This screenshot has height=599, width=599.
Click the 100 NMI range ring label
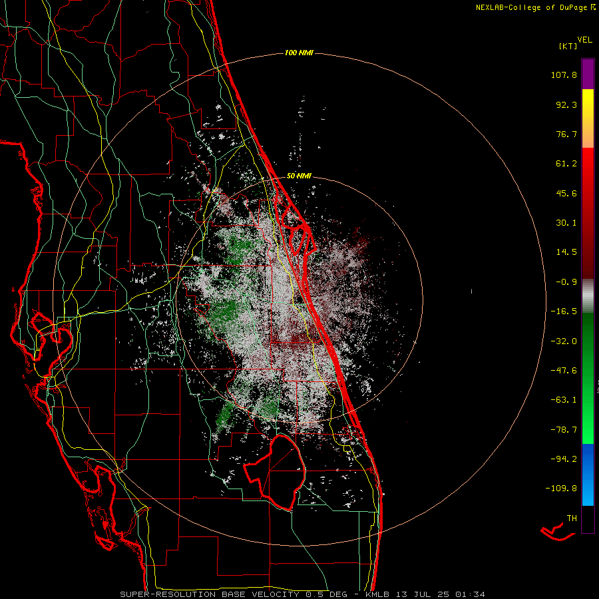click(299, 53)
